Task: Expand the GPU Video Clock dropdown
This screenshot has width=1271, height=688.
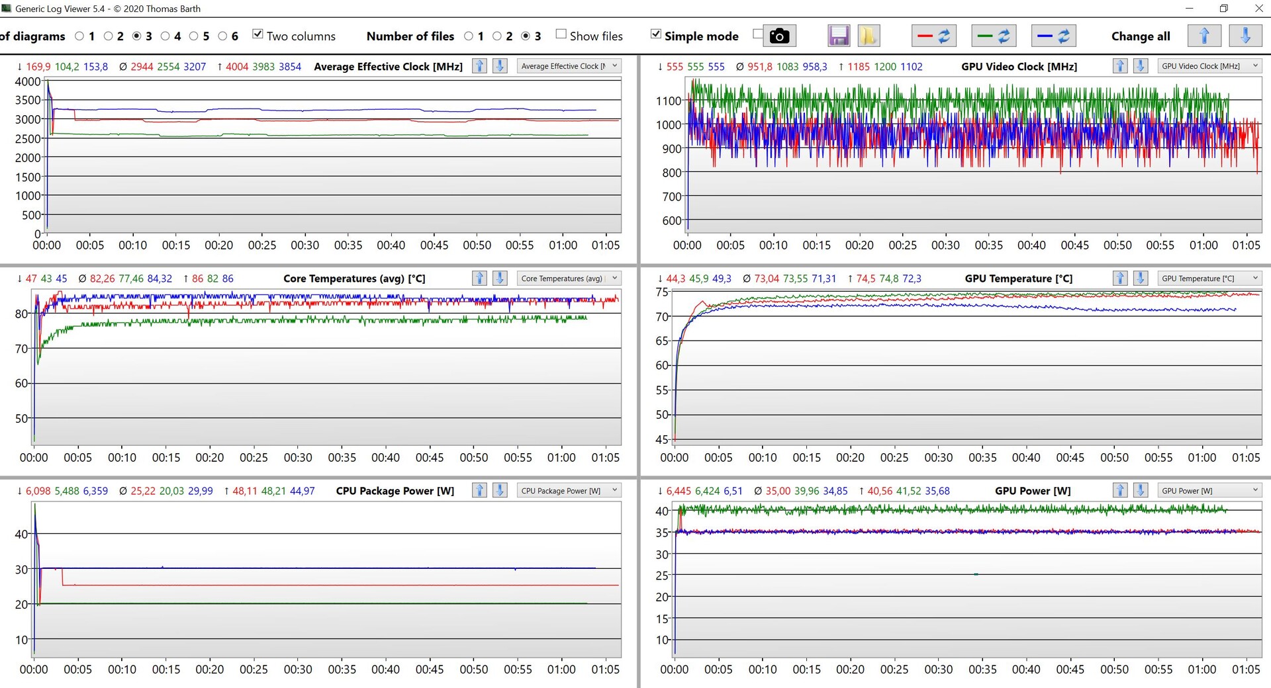Action: (x=1209, y=66)
